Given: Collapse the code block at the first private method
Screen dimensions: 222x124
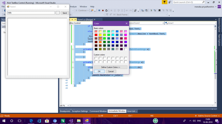Looking at the screenshot, I should [73, 49].
